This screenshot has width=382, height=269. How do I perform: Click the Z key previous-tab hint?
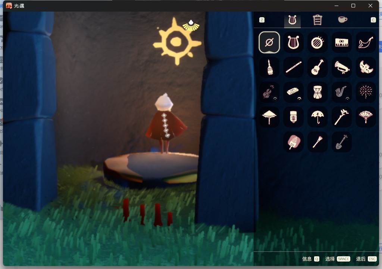click(x=262, y=20)
